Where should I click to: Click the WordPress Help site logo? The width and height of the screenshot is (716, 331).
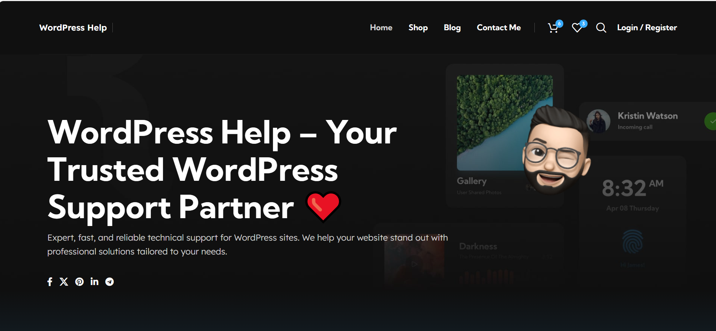click(73, 27)
